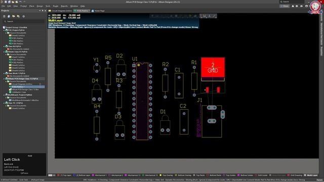The width and height of the screenshot is (324, 182).
Task: Click the Bottom Layer blue color swatch
Action: point(74,175)
